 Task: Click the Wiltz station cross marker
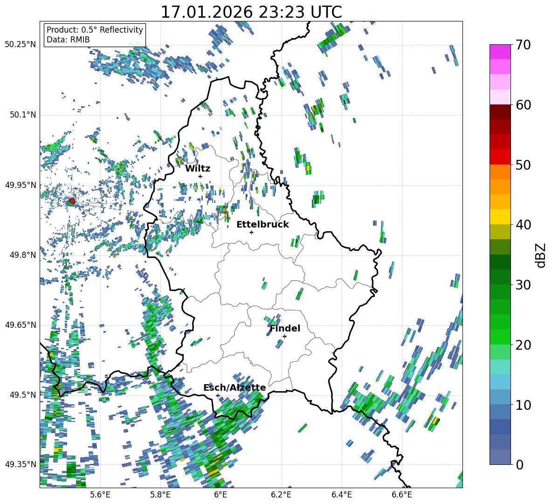pos(200,176)
